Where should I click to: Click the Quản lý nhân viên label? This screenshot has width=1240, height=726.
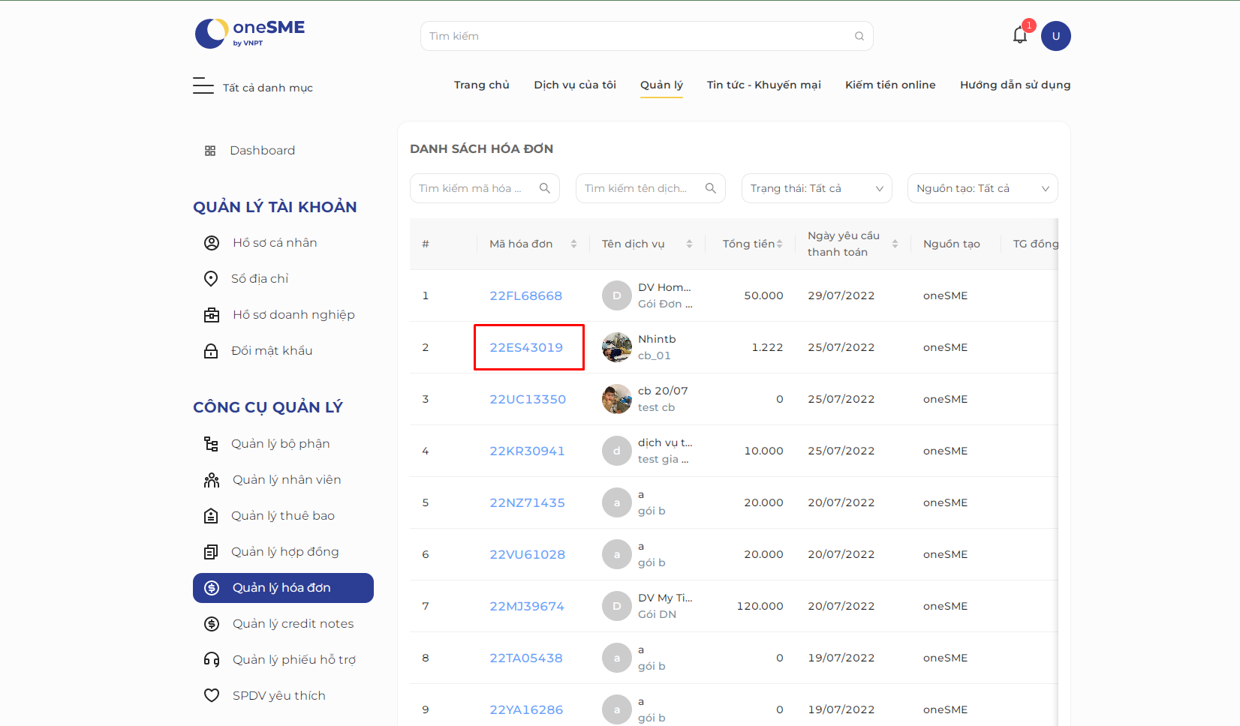click(x=287, y=480)
